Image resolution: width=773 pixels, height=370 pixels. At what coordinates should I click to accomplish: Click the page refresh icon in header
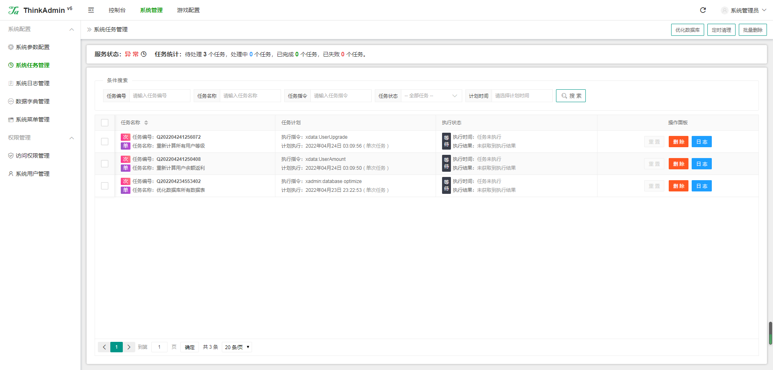703,10
